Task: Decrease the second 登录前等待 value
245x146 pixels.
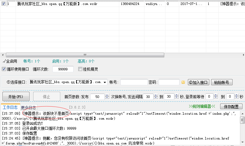Action: click(x=237, y=98)
